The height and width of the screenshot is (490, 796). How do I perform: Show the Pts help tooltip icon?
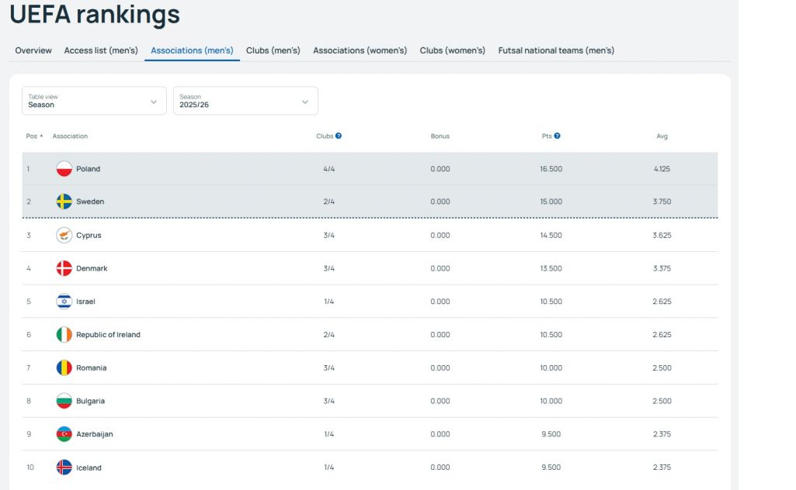[x=557, y=136]
